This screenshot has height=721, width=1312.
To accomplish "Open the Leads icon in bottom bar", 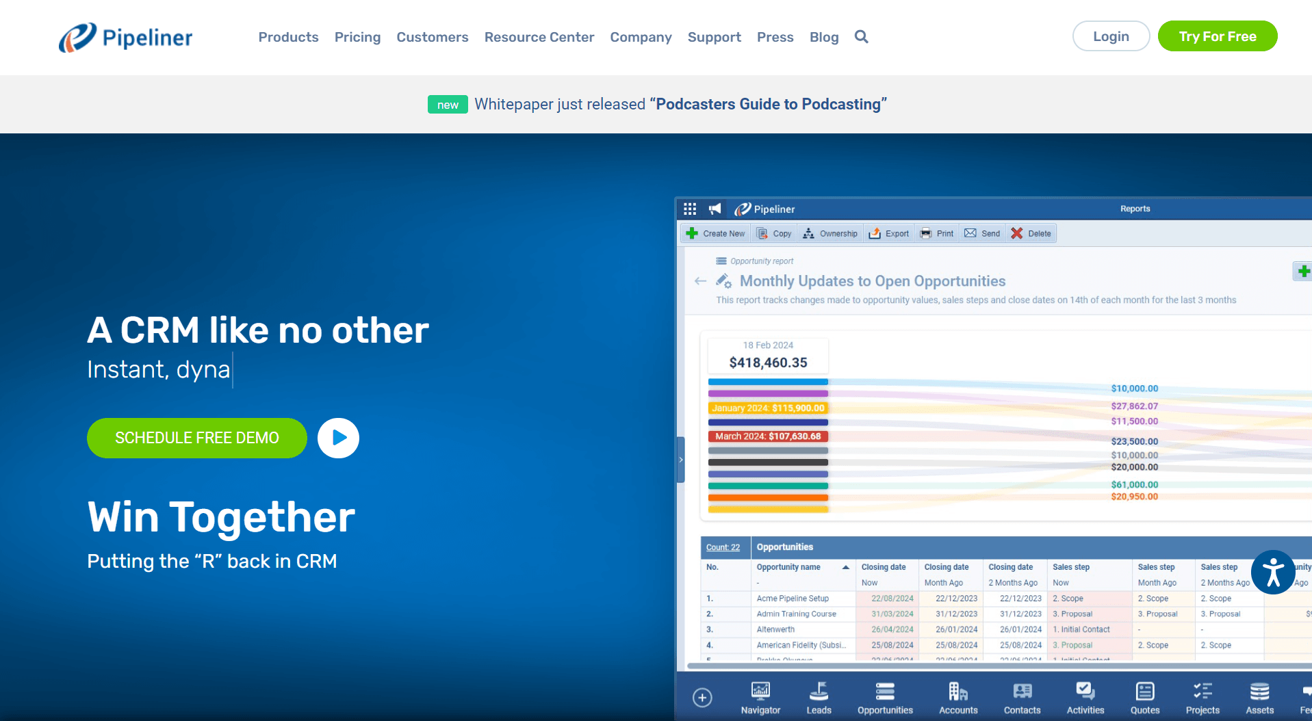I will click(x=819, y=698).
